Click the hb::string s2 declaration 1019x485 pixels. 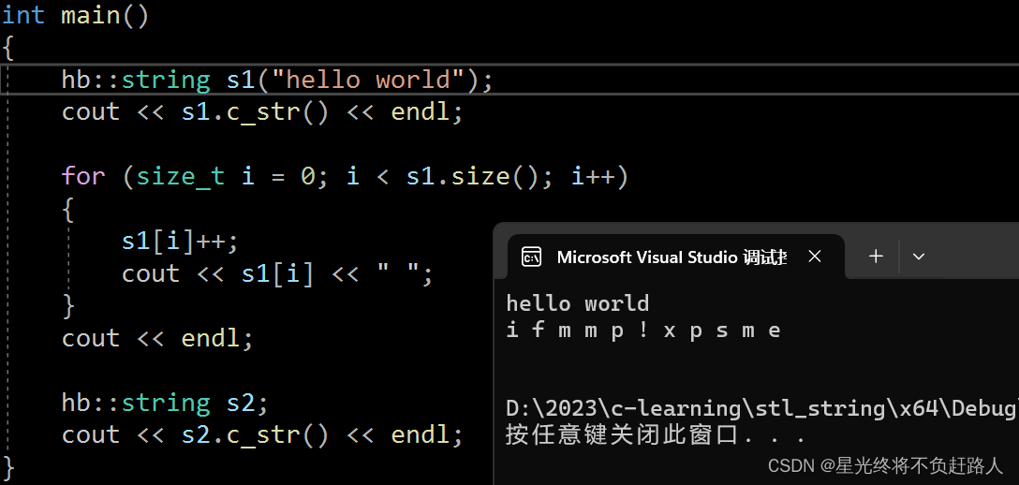click(x=165, y=404)
